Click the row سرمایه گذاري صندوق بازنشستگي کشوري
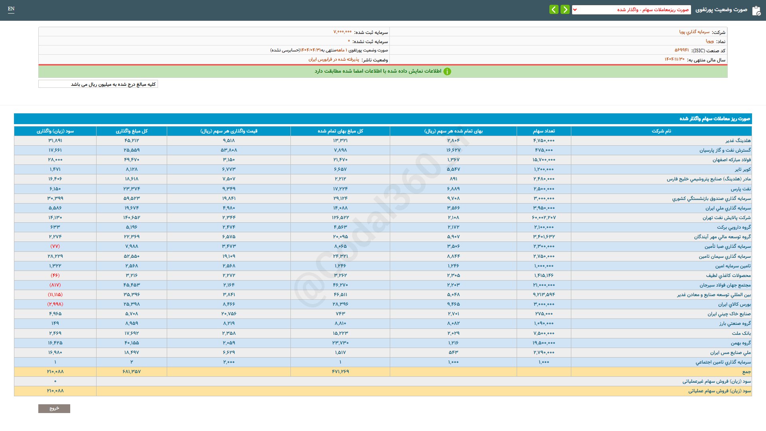 pos(711,198)
